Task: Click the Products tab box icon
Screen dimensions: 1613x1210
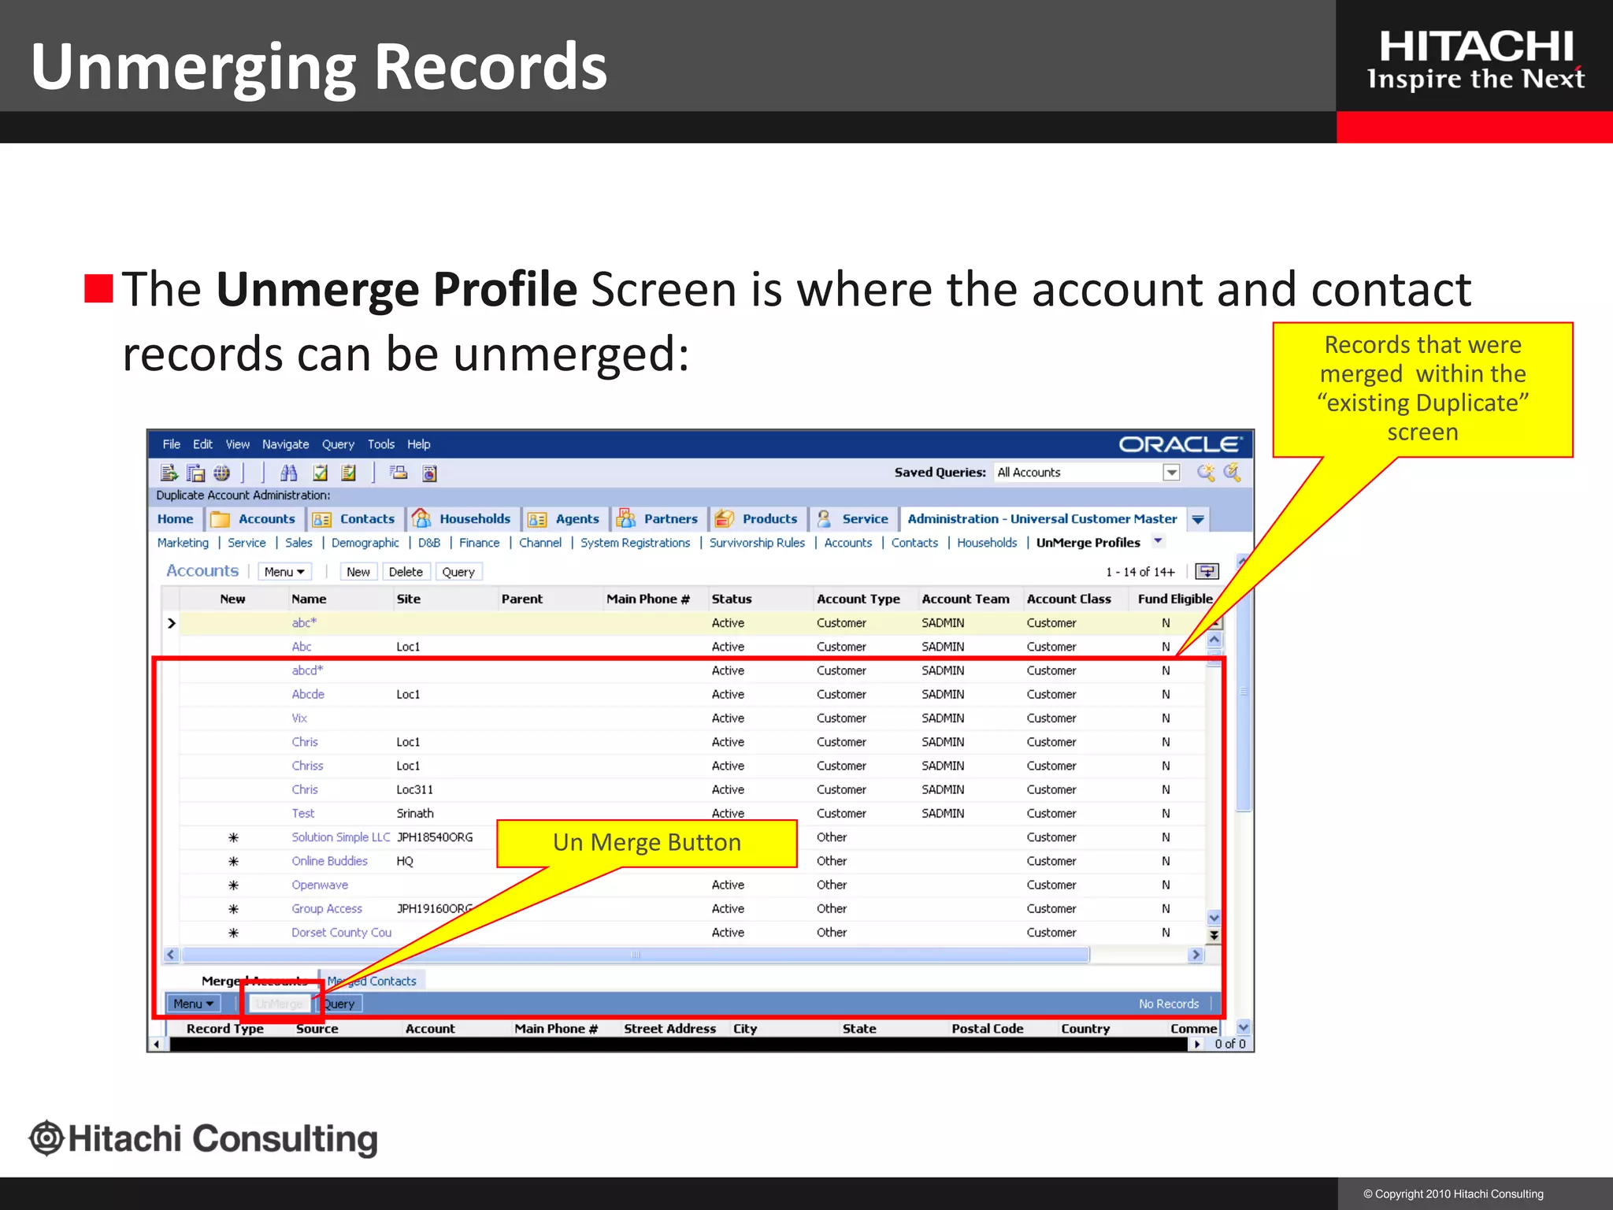Action: (x=725, y=518)
